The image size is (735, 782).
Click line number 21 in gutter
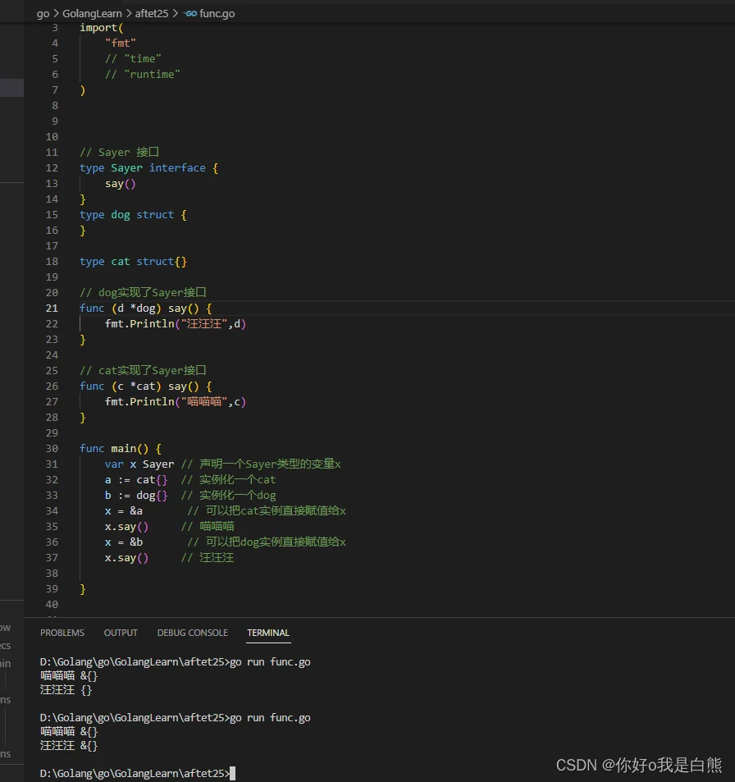coord(52,309)
